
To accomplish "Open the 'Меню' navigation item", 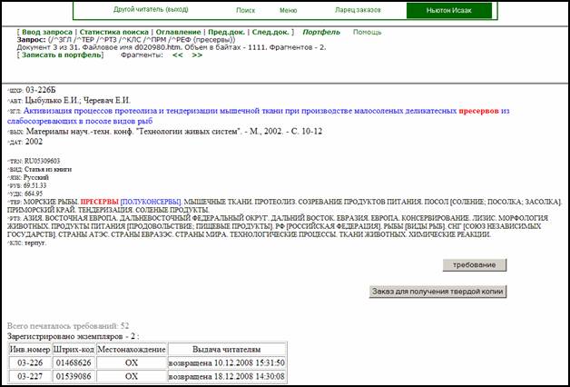I will click(x=289, y=10).
